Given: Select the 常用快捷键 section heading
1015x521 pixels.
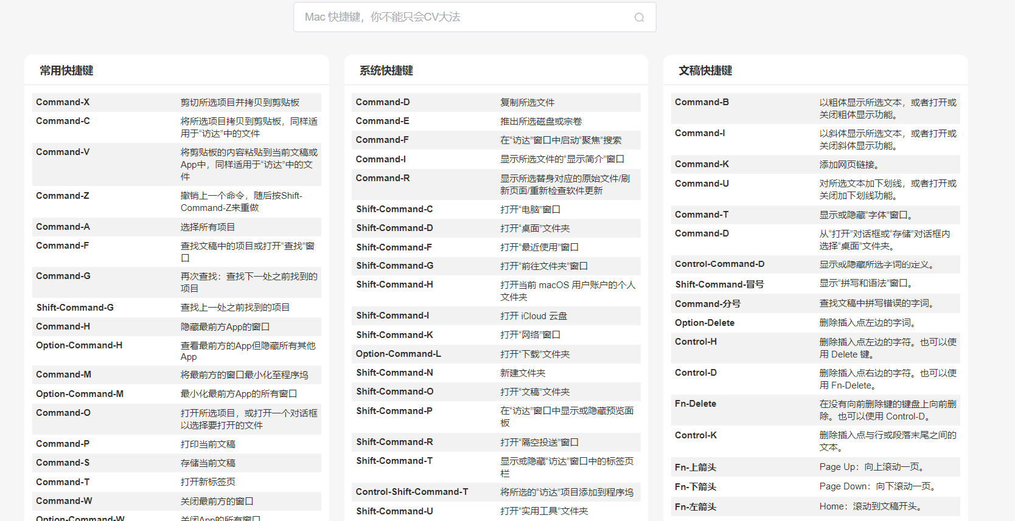Looking at the screenshot, I should tap(66, 71).
